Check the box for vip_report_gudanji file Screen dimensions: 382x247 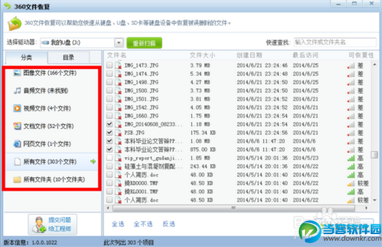coord(110,158)
